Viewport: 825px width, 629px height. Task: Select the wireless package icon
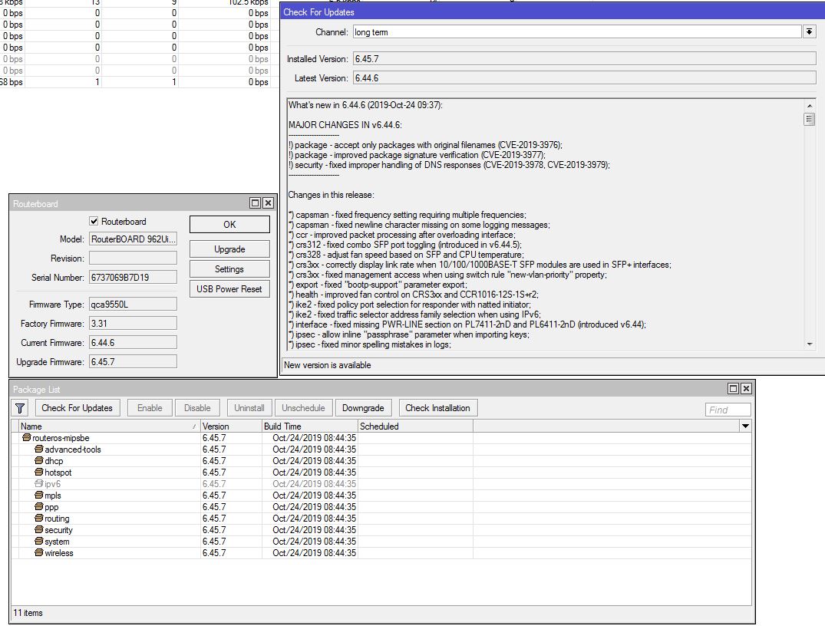pyautogui.click(x=39, y=553)
